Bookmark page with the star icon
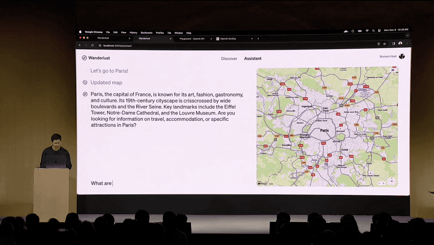Image resolution: width=434 pixels, height=245 pixels. 384,44
